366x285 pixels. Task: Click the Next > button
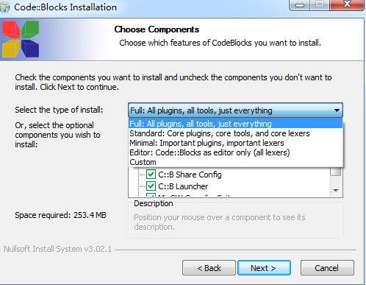(x=264, y=268)
